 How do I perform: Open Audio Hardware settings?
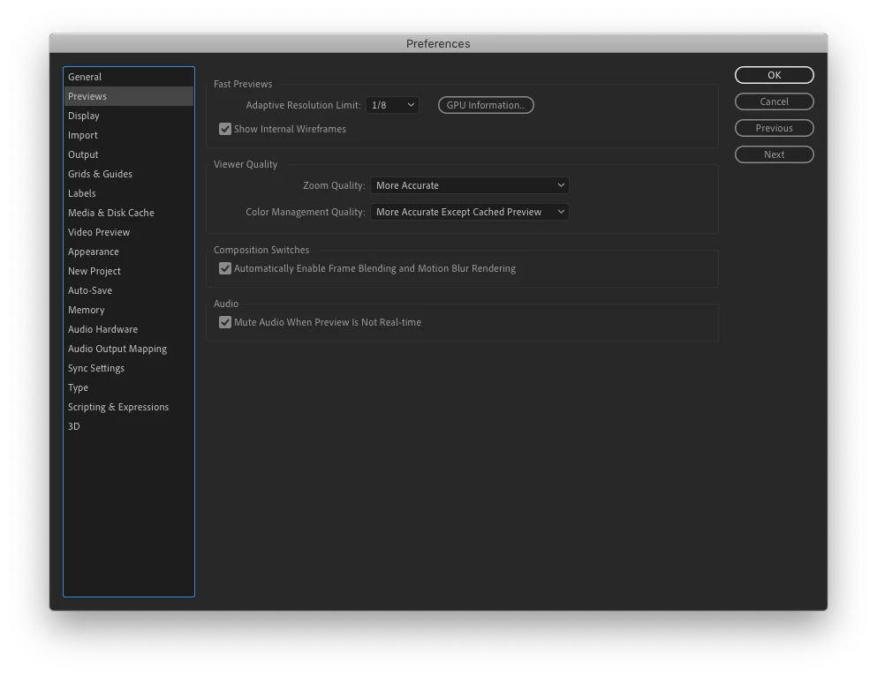[129, 330]
